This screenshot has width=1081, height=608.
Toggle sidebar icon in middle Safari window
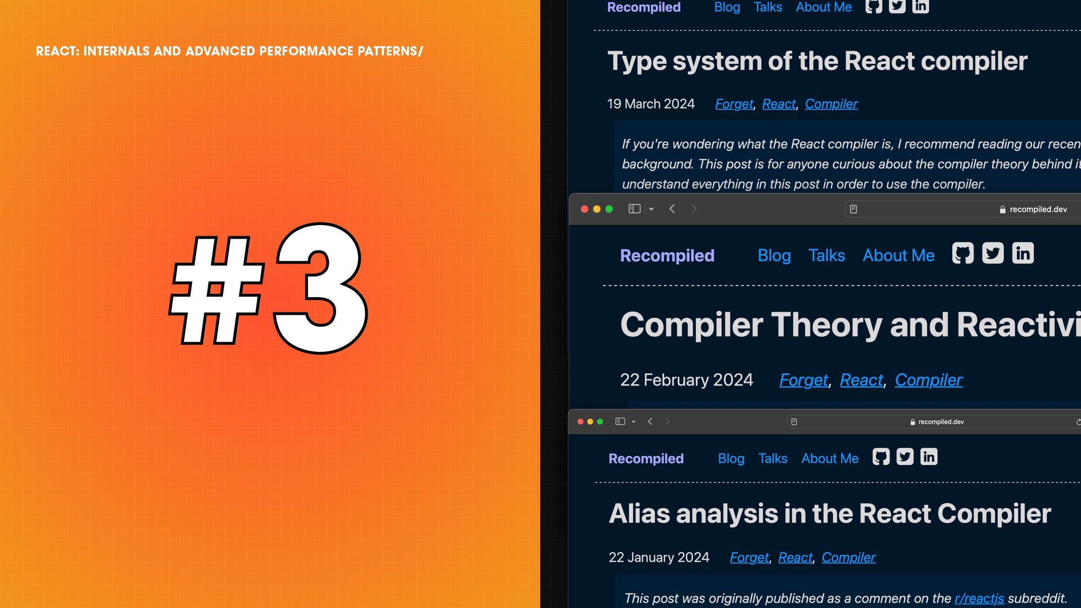[635, 209]
